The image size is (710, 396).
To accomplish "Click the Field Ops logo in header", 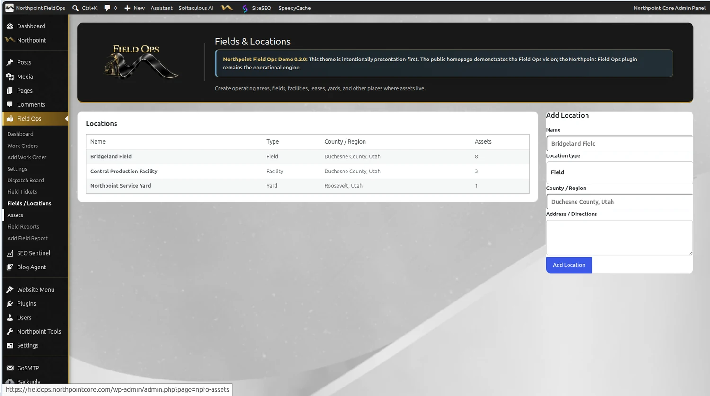I will coord(141,62).
